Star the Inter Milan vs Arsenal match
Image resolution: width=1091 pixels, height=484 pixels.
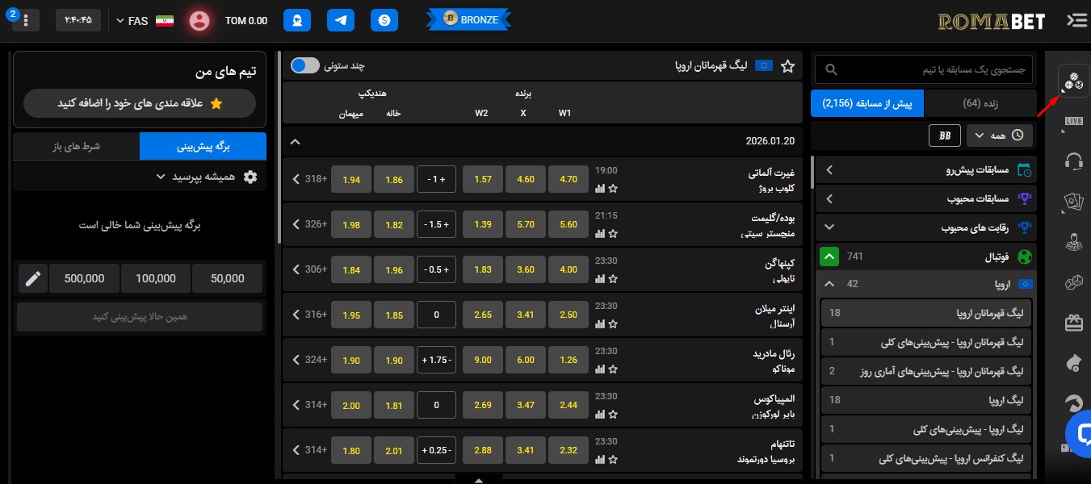[614, 323]
